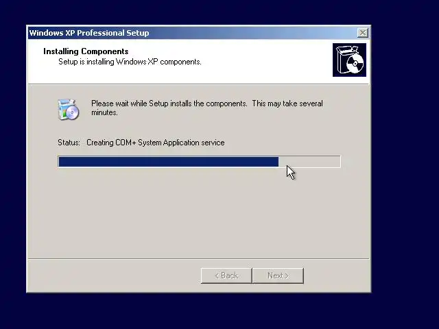Click the 'Setup is installing Windows XP components' subtitle
Image resolution: width=439 pixels, height=329 pixels.
coord(130,62)
